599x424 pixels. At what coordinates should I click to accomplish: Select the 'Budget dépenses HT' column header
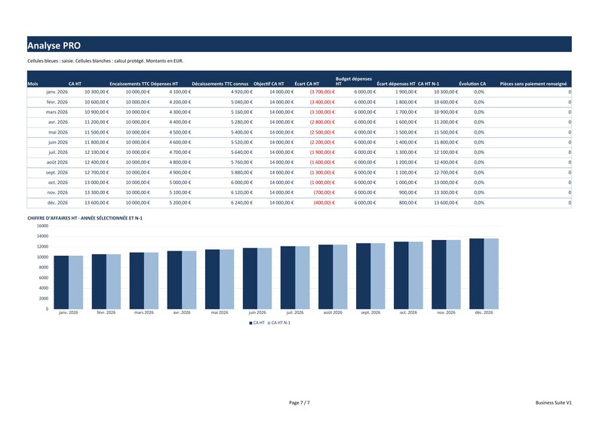pos(354,81)
